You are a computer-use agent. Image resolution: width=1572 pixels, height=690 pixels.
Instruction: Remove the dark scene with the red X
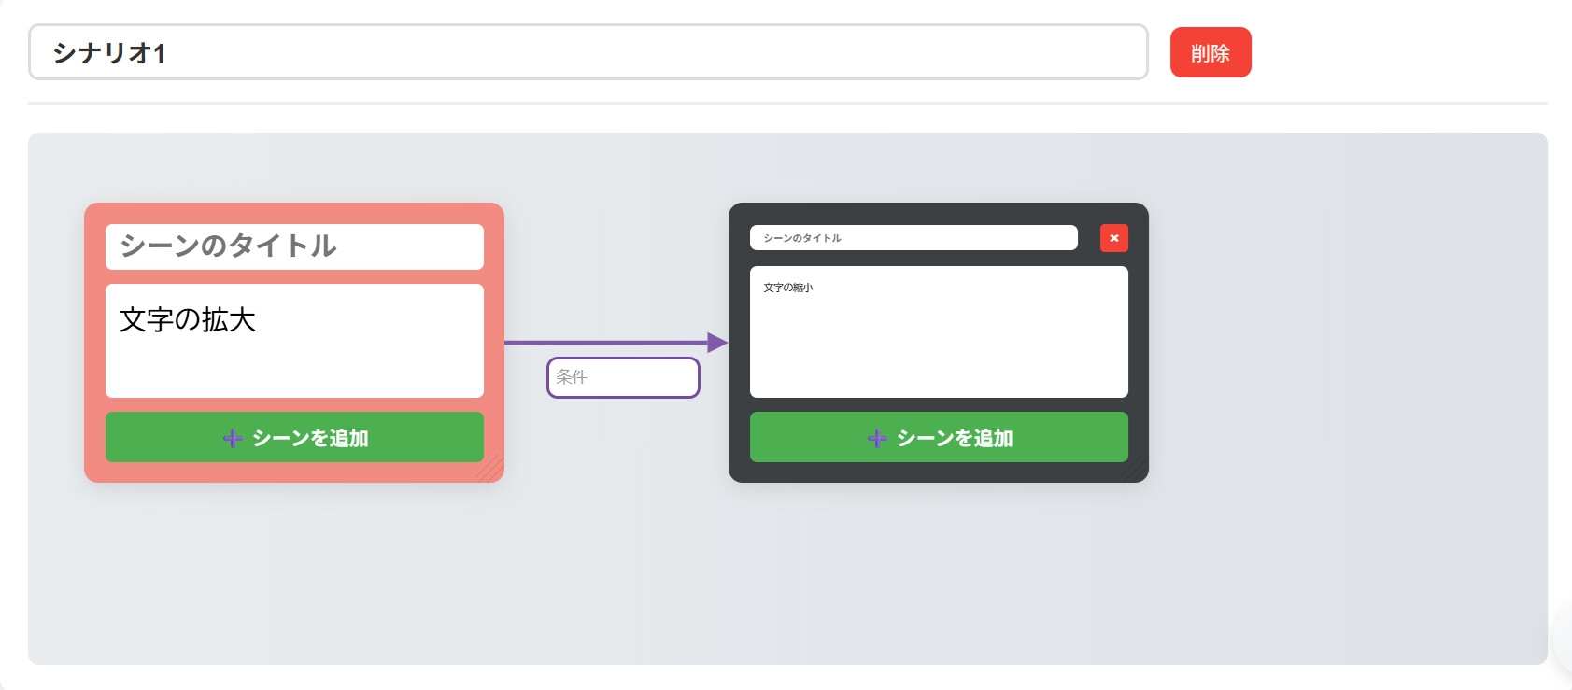1113,238
